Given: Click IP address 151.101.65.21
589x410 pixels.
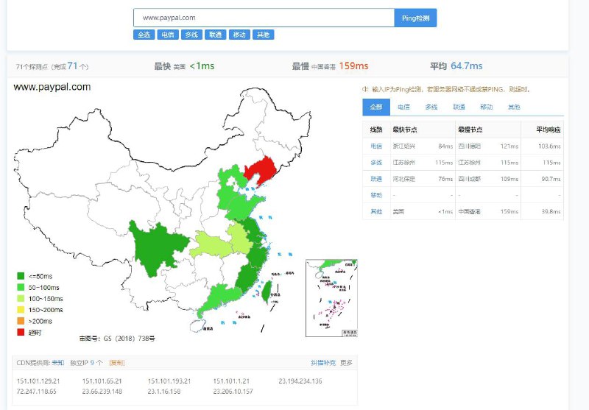Looking at the screenshot, I should pyautogui.click(x=102, y=381).
